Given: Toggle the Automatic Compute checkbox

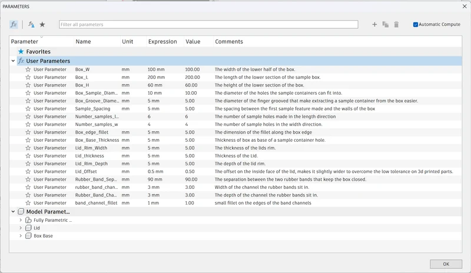Looking at the screenshot, I should pyautogui.click(x=416, y=25).
